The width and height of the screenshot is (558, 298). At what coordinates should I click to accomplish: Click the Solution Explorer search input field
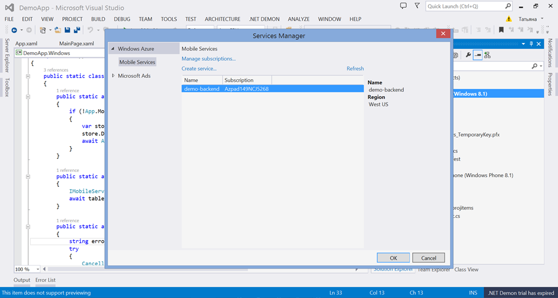coord(493,66)
